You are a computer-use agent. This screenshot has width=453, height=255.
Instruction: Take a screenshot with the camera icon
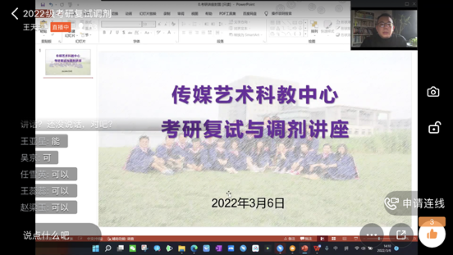coord(433,92)
